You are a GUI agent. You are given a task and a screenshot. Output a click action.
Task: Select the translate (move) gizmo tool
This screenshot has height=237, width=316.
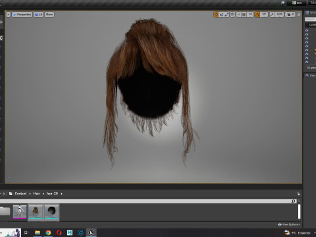216,14
